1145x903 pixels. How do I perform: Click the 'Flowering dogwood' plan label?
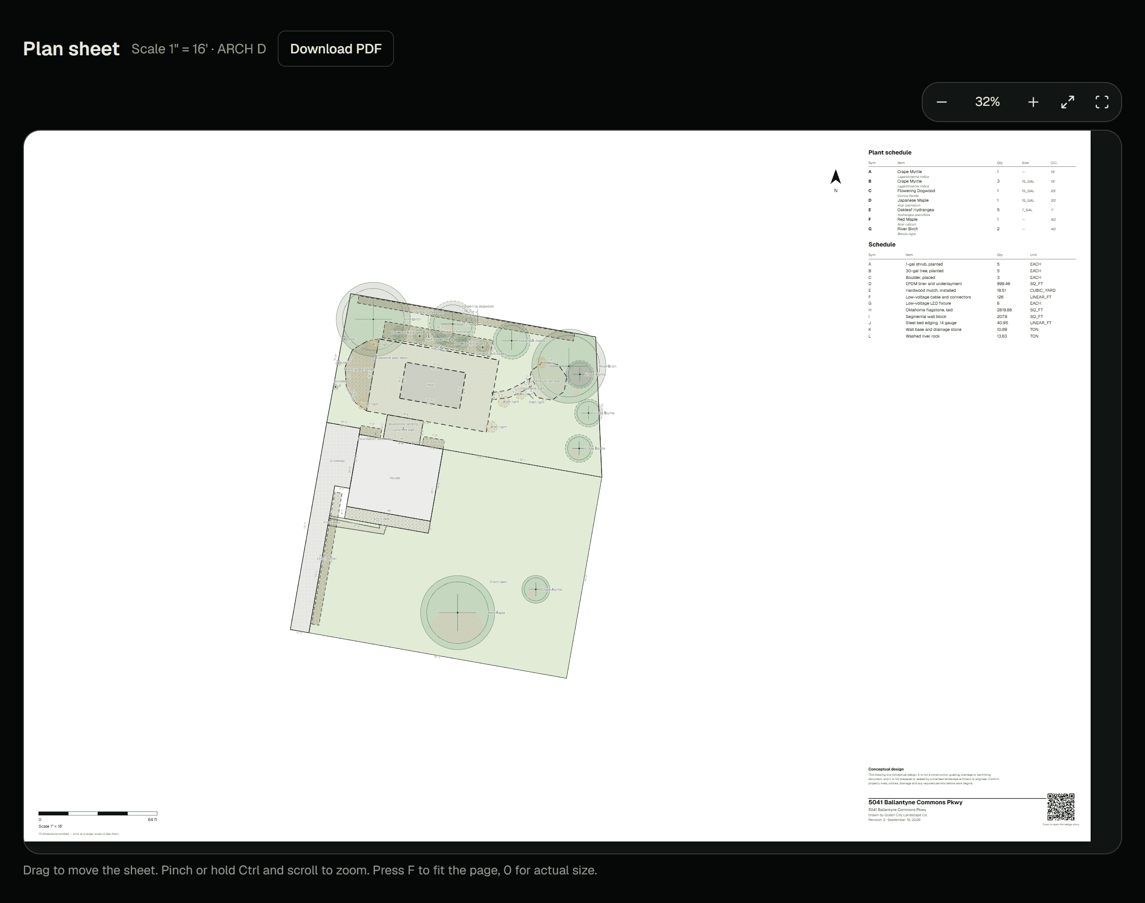click(478, 307)
